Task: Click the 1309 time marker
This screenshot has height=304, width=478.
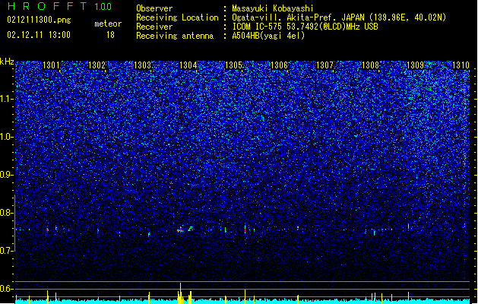Action: [416, 65]
